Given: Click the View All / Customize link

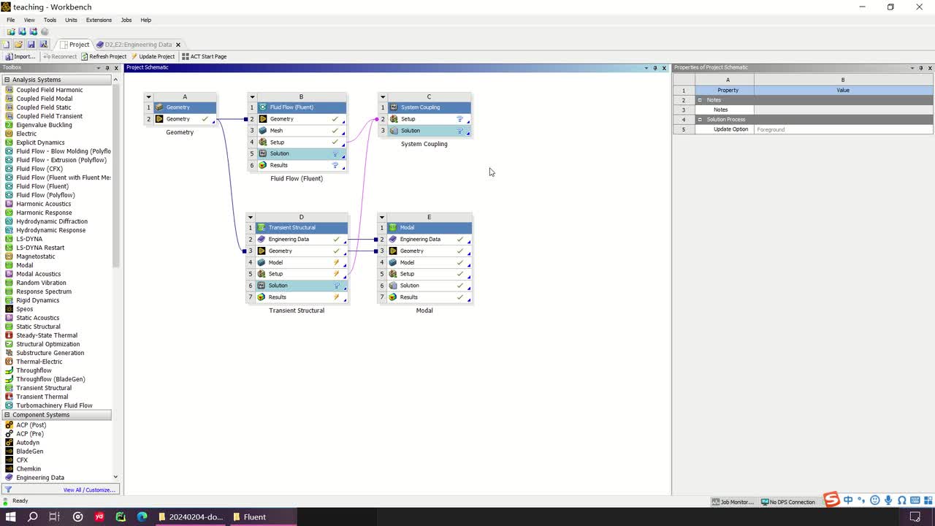Looking at the screenshot, I should [x=89, y=490].
